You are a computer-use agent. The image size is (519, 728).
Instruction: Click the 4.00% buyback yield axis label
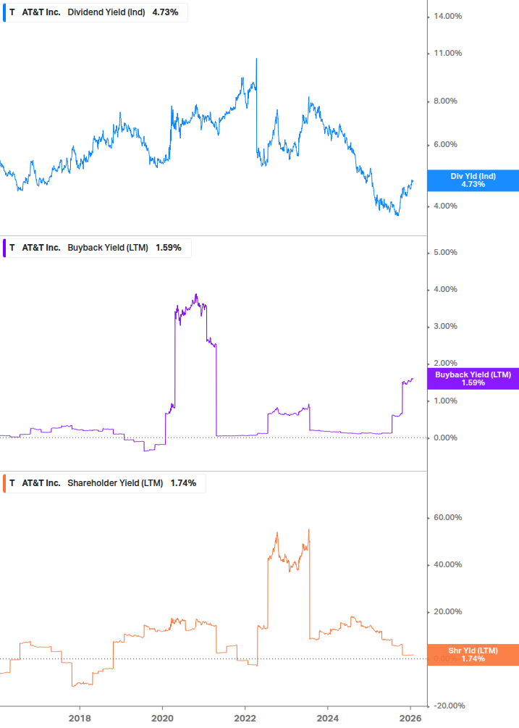click(x=445, y=289)
